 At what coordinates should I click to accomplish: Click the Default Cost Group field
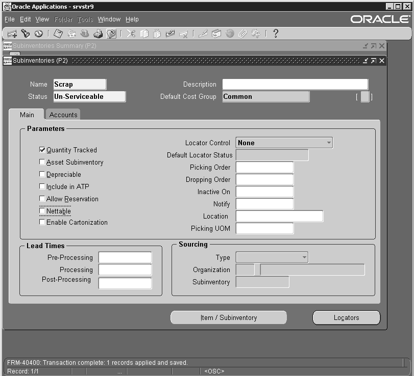pyautogui.click(x=266, y=96)
